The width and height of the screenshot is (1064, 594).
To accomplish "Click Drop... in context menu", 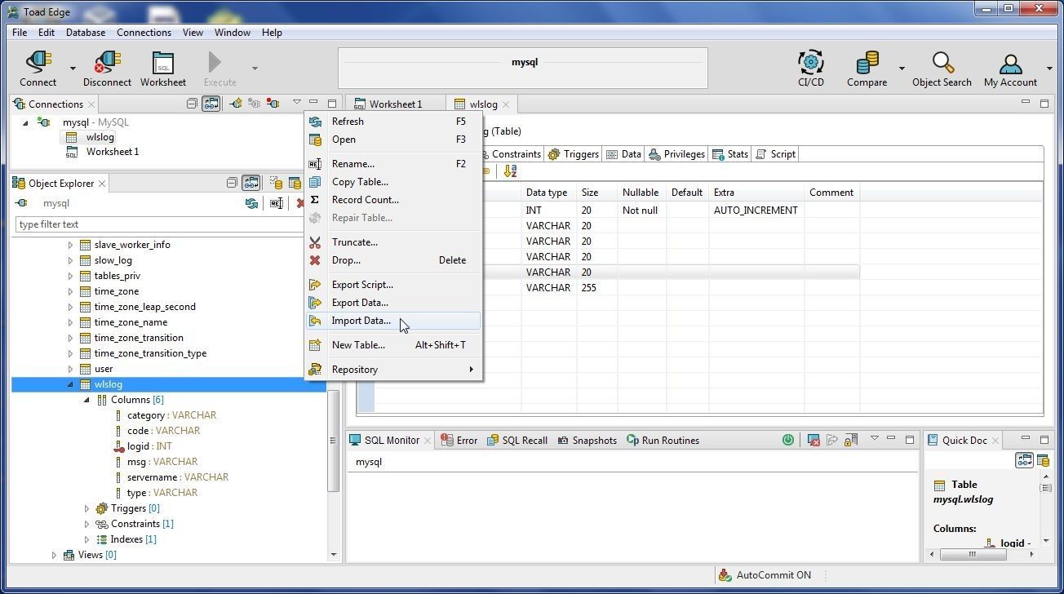I will coord(393,260).
